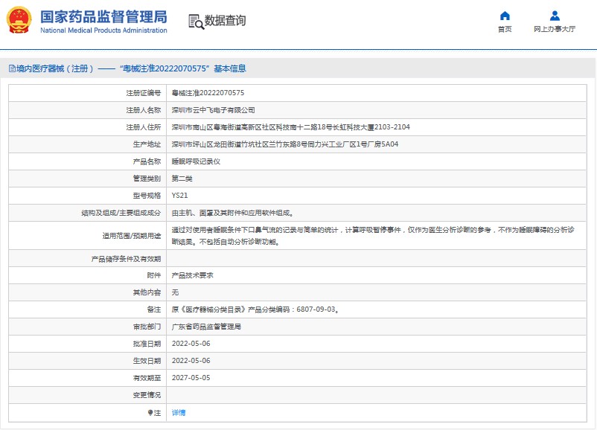The height and width of the screenshot is (430, 597).
Task: Select registration number 粤械注准20222070575 in table
Action: coord(208,93)
